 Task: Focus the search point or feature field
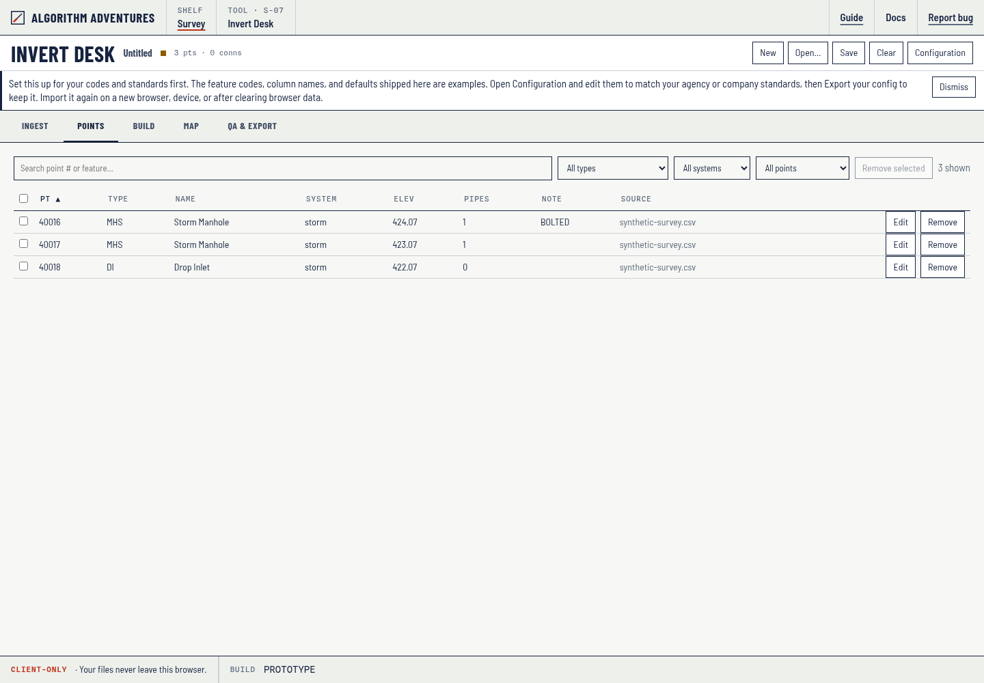coord(283,168)
